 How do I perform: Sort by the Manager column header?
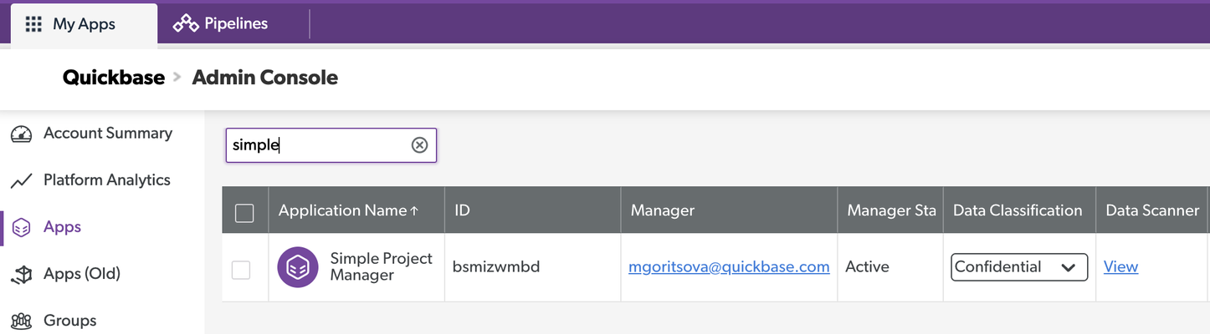(663, 210)
